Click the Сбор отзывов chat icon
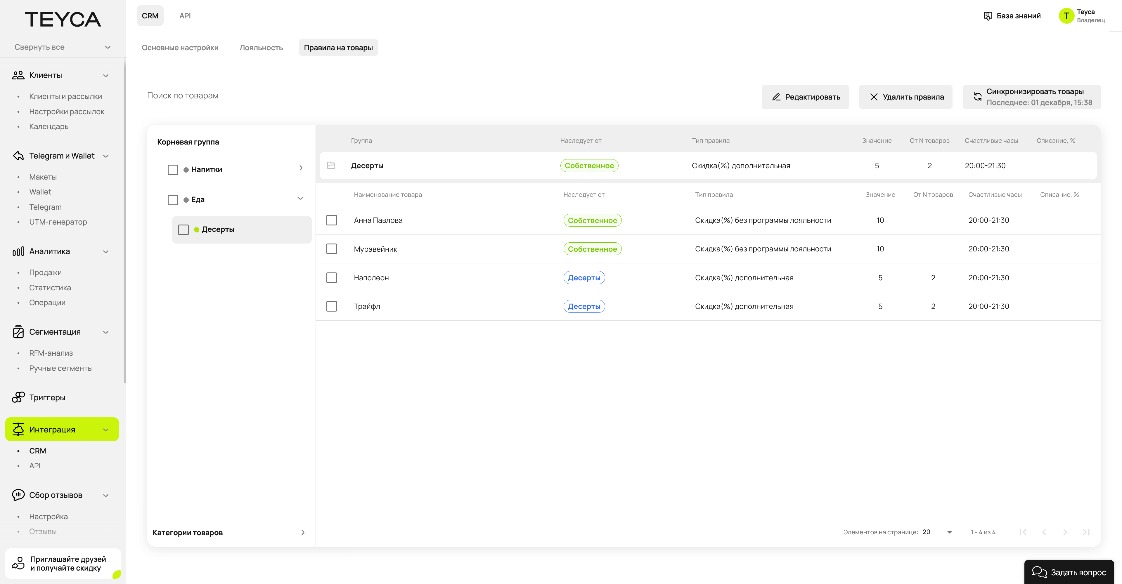Viewport: 1122px width, 584px height. [18, 495]
